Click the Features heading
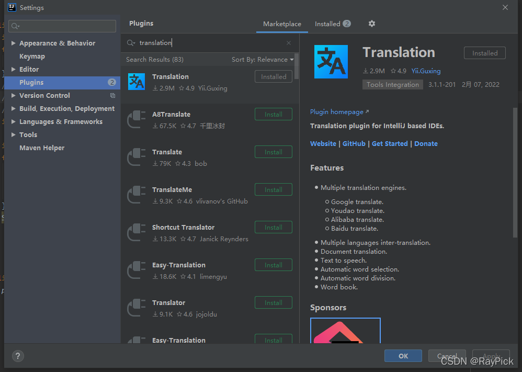The height and width of the screenshot is (372, 522). pos(327,168)
